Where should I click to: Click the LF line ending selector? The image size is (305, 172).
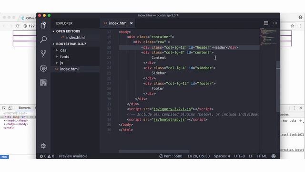click(251, 156)
